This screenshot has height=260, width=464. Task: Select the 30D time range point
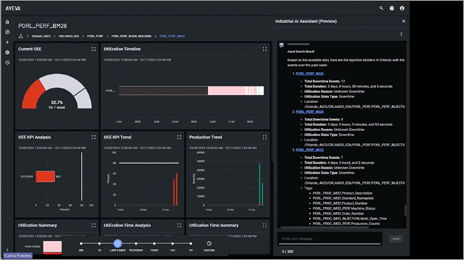[81, 243]
